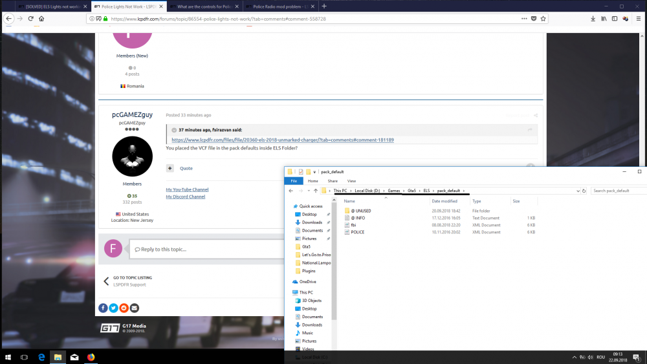Share topic on Twitter
The height and width of the screenshot is (364, 647).
coord(113,308)
